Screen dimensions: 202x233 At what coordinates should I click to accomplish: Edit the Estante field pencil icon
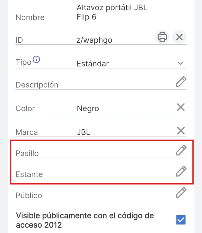coord(181,171)
